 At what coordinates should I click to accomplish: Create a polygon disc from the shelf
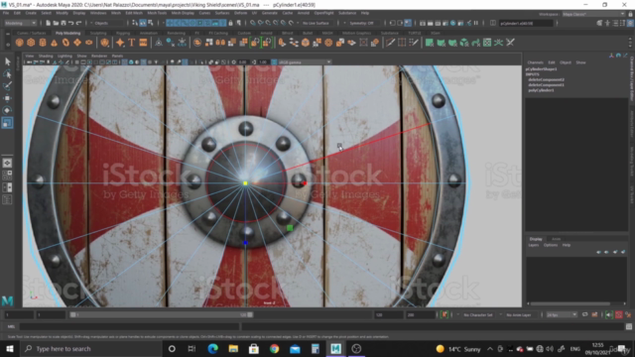[x=88, y=43]
